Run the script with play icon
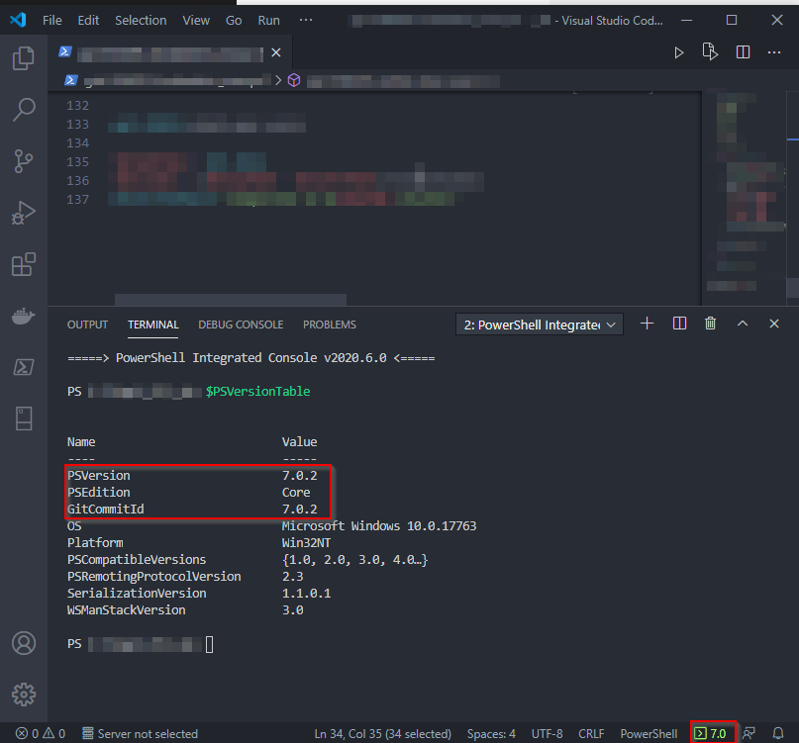This screenshot has height=743, width=799. coord(679,52)
